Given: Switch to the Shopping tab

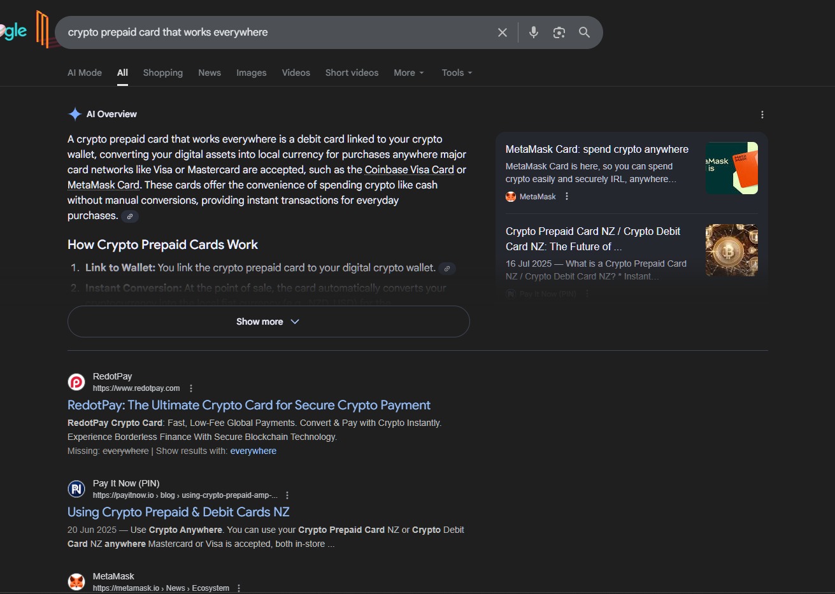Looking at the screenshot, I should tap(163, 73).
